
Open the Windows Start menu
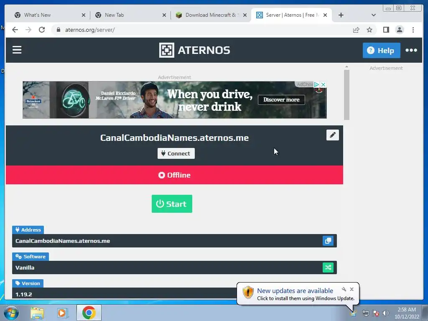point(11,313)
